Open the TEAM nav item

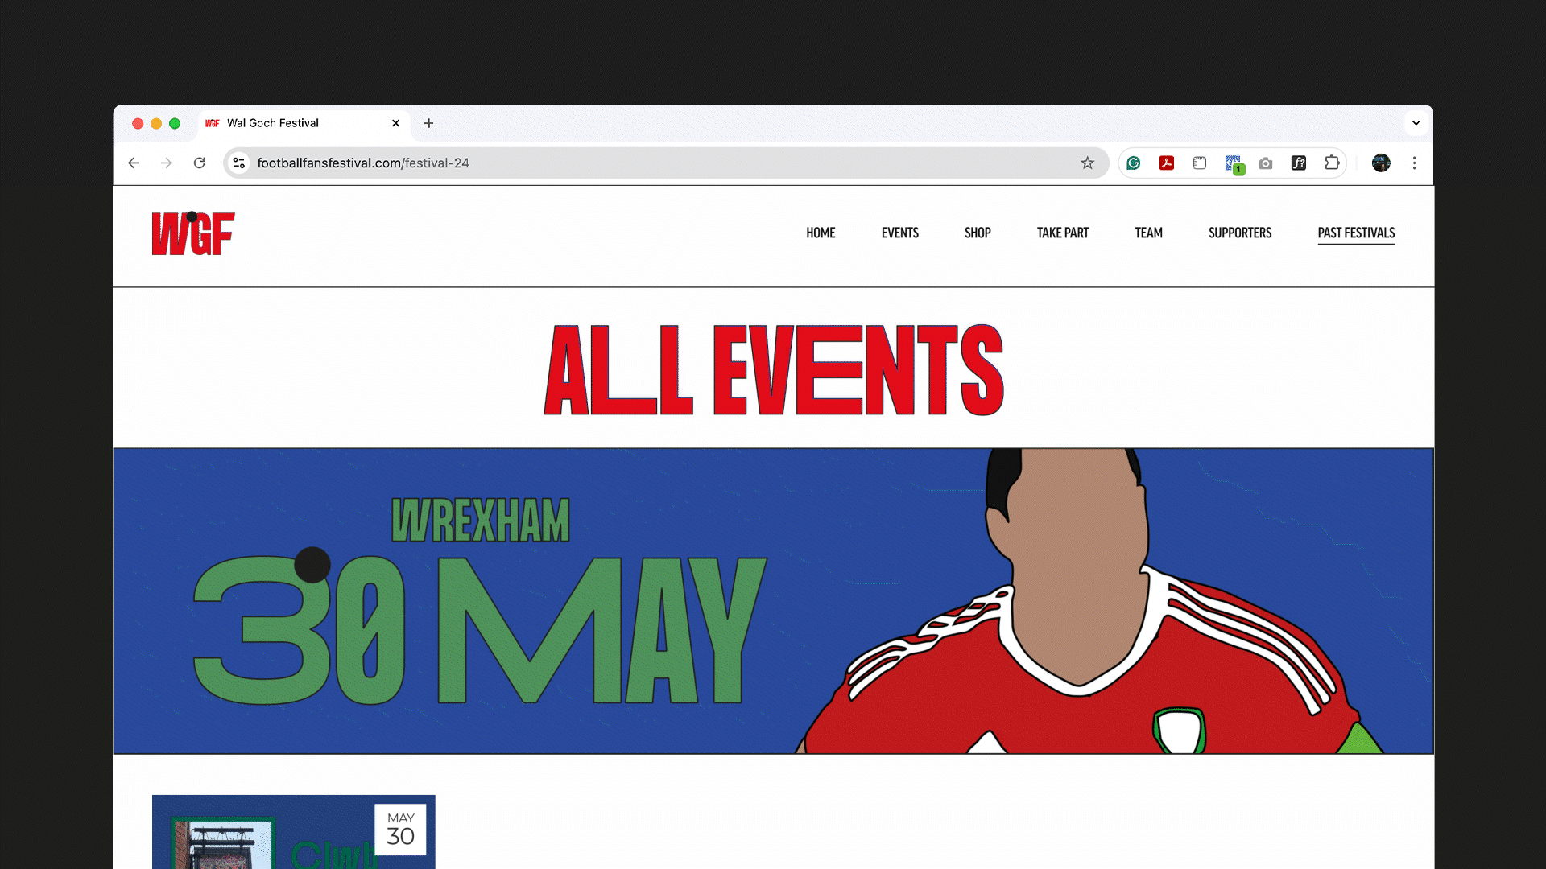click(x=1149, y=233)
